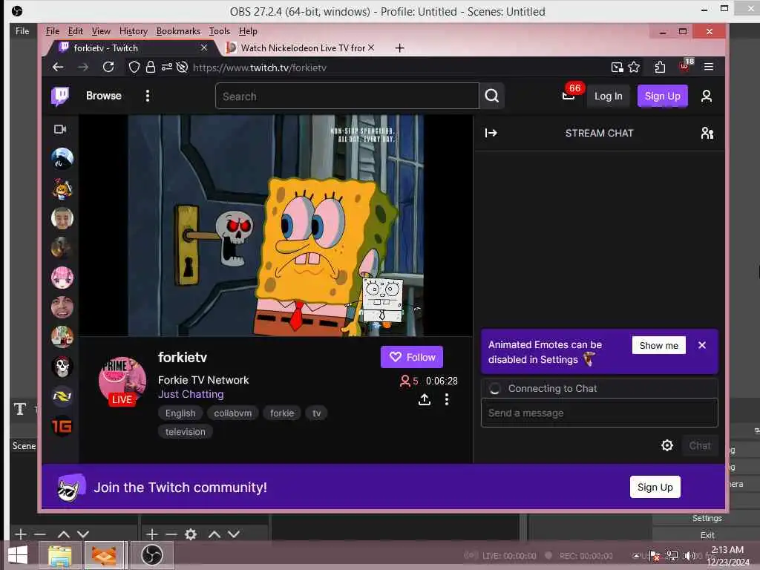
Task: Open the browser Tools menu
Action: tap(219, 31)
